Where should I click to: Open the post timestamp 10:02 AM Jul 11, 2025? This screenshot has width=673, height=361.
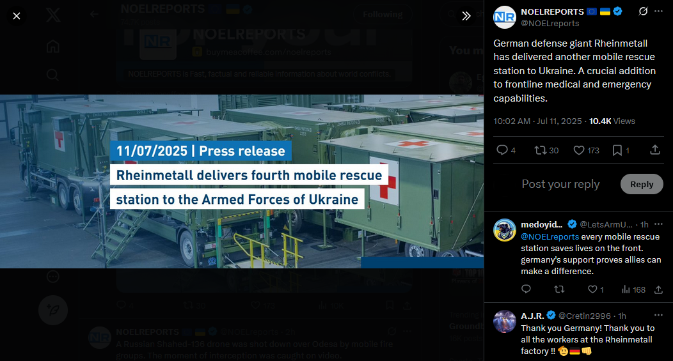(537, 121)
